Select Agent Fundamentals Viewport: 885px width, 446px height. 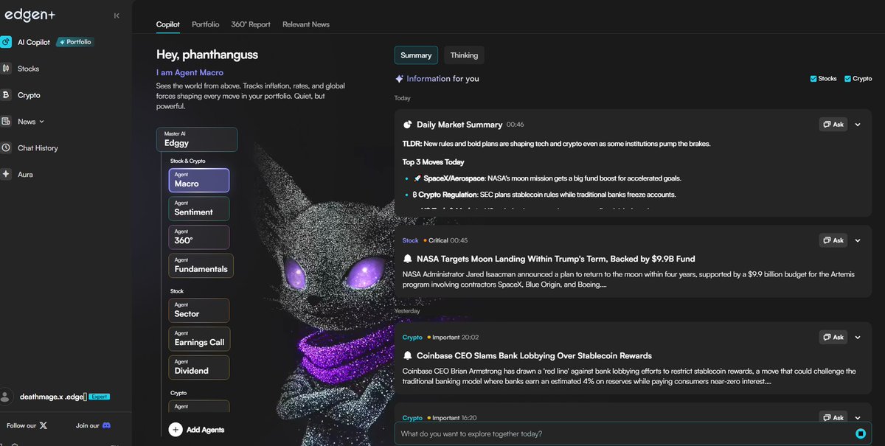click(x=201, y=265)
